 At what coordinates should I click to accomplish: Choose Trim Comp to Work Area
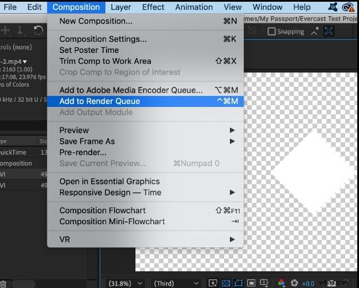point(145,61)
